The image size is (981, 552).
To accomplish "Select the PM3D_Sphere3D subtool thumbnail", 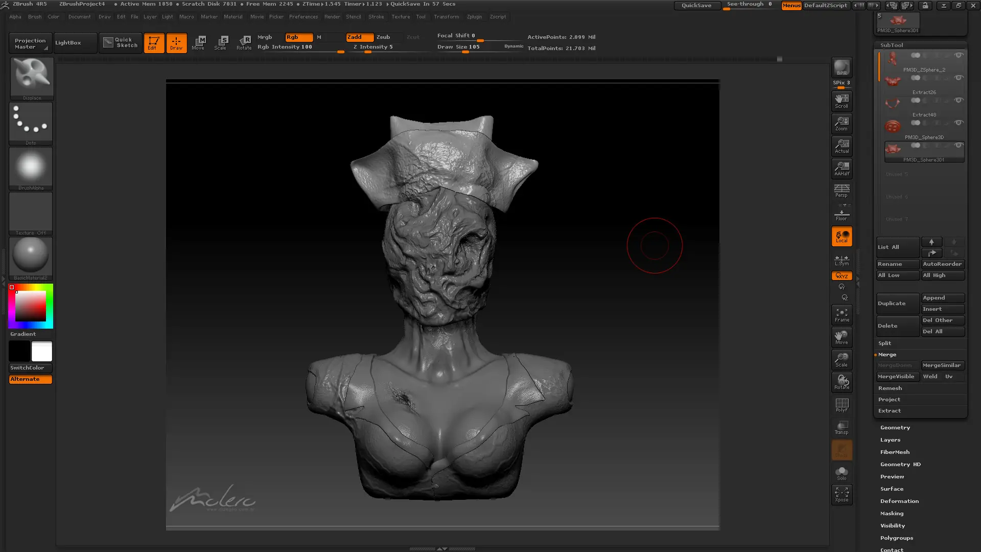I will pyautogui.click(x=893, y=126).
